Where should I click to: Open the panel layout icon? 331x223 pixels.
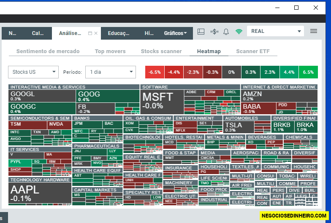tap(201, 32)
